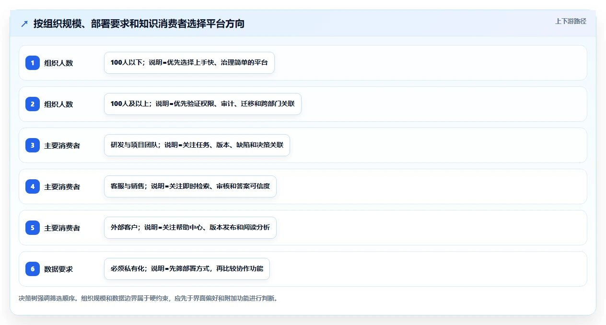
Task: Click the 主要消费者 label in row 4
Action: pyautogui.click(x=62, y=186)
